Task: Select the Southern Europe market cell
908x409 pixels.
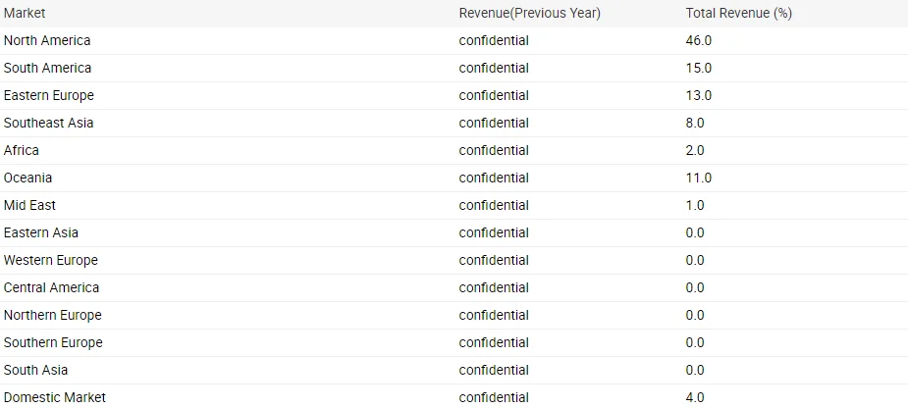Action: click(53, 342)
